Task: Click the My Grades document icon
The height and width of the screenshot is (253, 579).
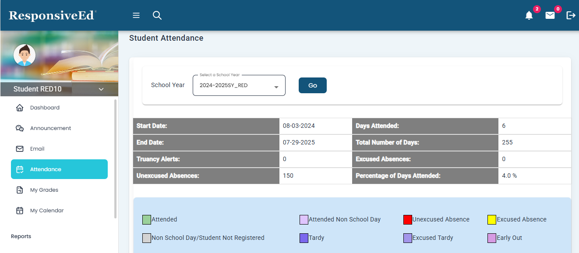Action: coord(20,190)
